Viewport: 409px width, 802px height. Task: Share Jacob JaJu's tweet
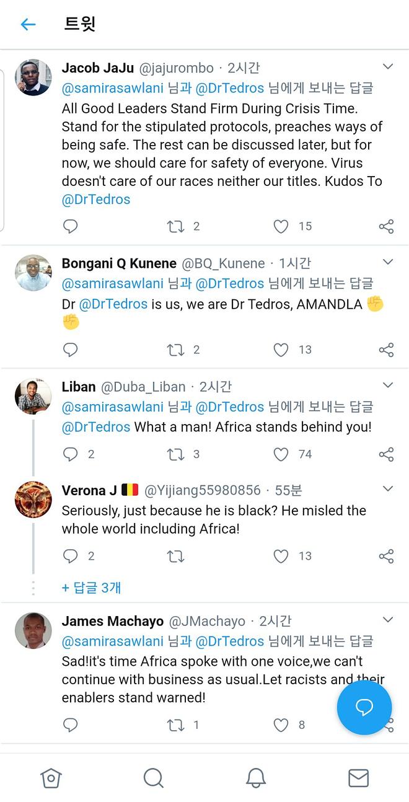point(386,226)
